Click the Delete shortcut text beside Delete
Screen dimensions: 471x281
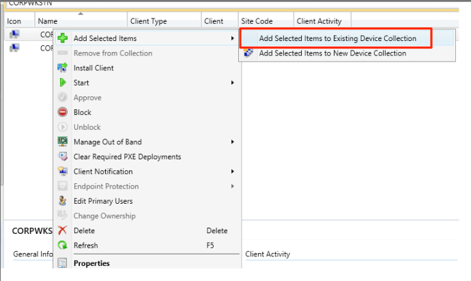217,230
